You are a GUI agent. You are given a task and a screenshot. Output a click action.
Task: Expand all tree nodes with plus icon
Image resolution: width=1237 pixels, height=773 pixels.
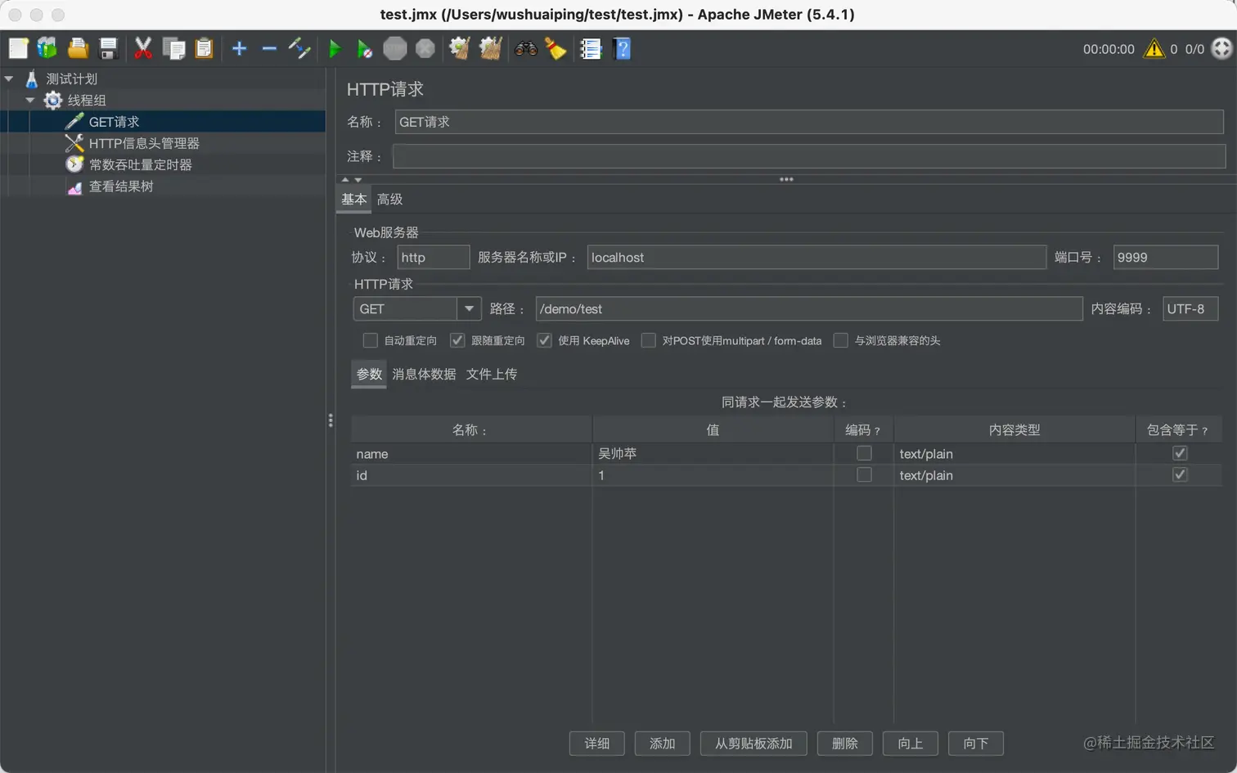(239, 49)
